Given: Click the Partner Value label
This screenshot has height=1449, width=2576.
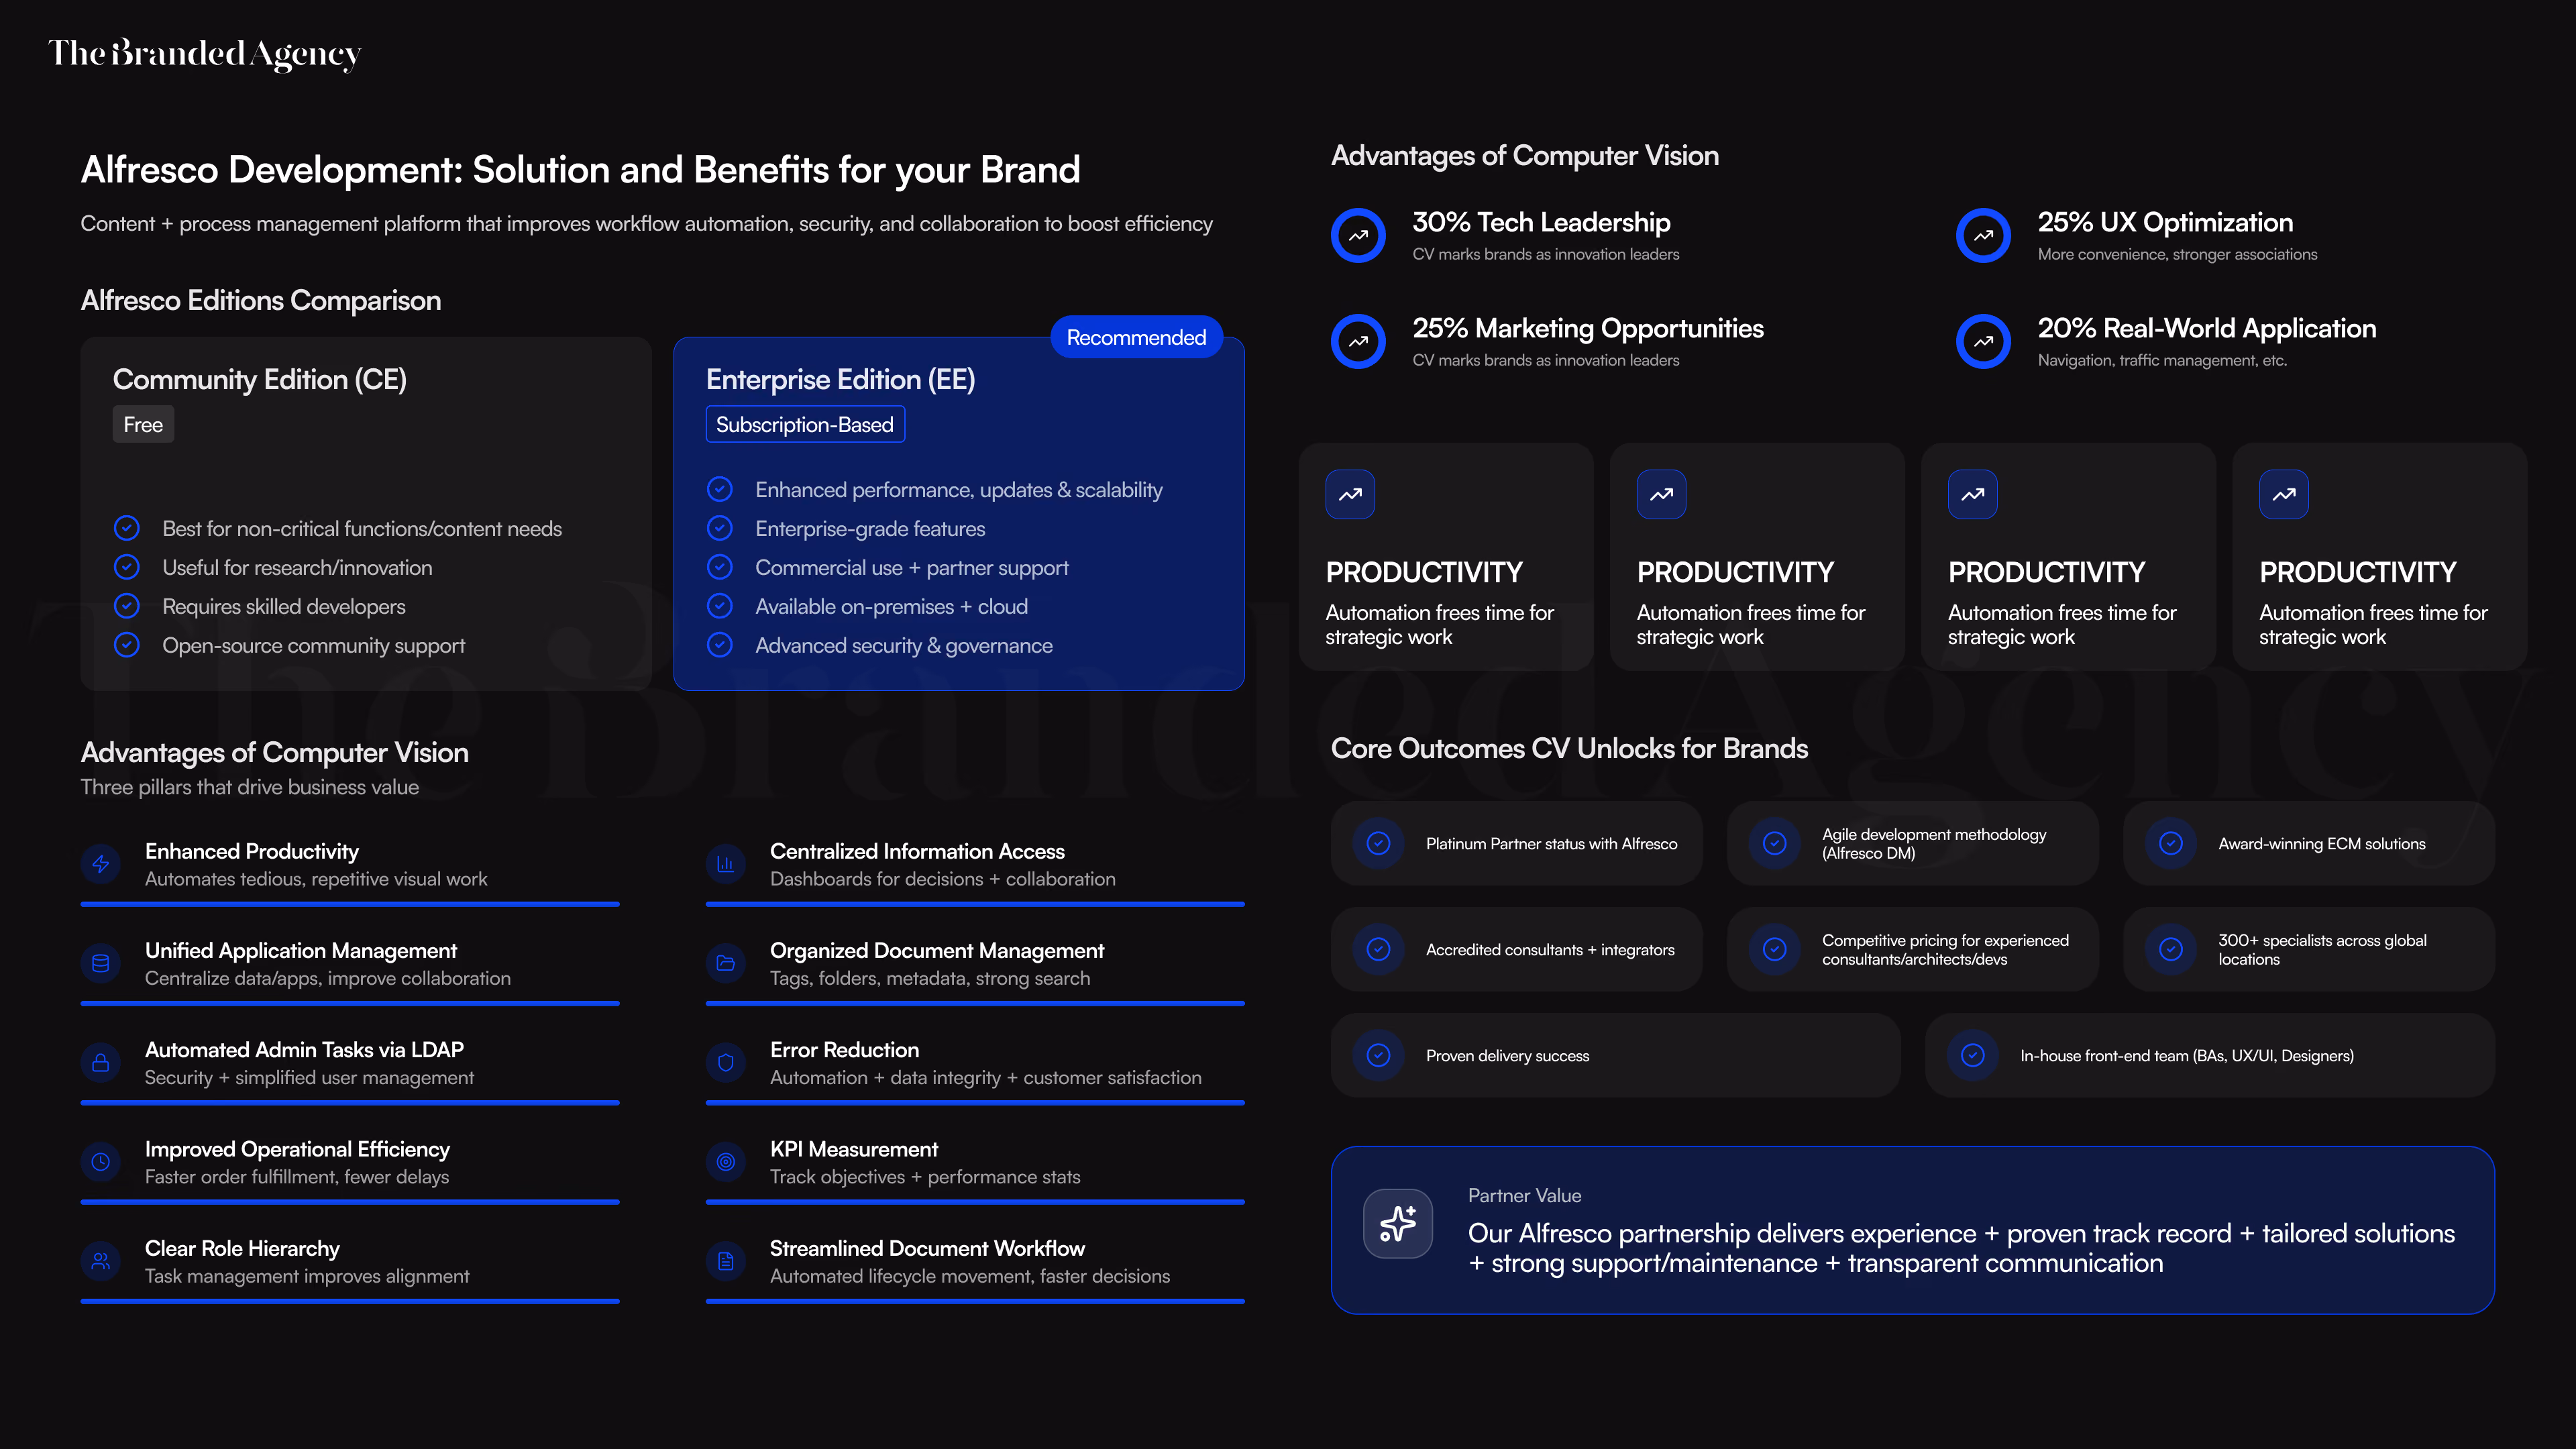Looking at the screenshot, I should (x=1524, y=1196).
